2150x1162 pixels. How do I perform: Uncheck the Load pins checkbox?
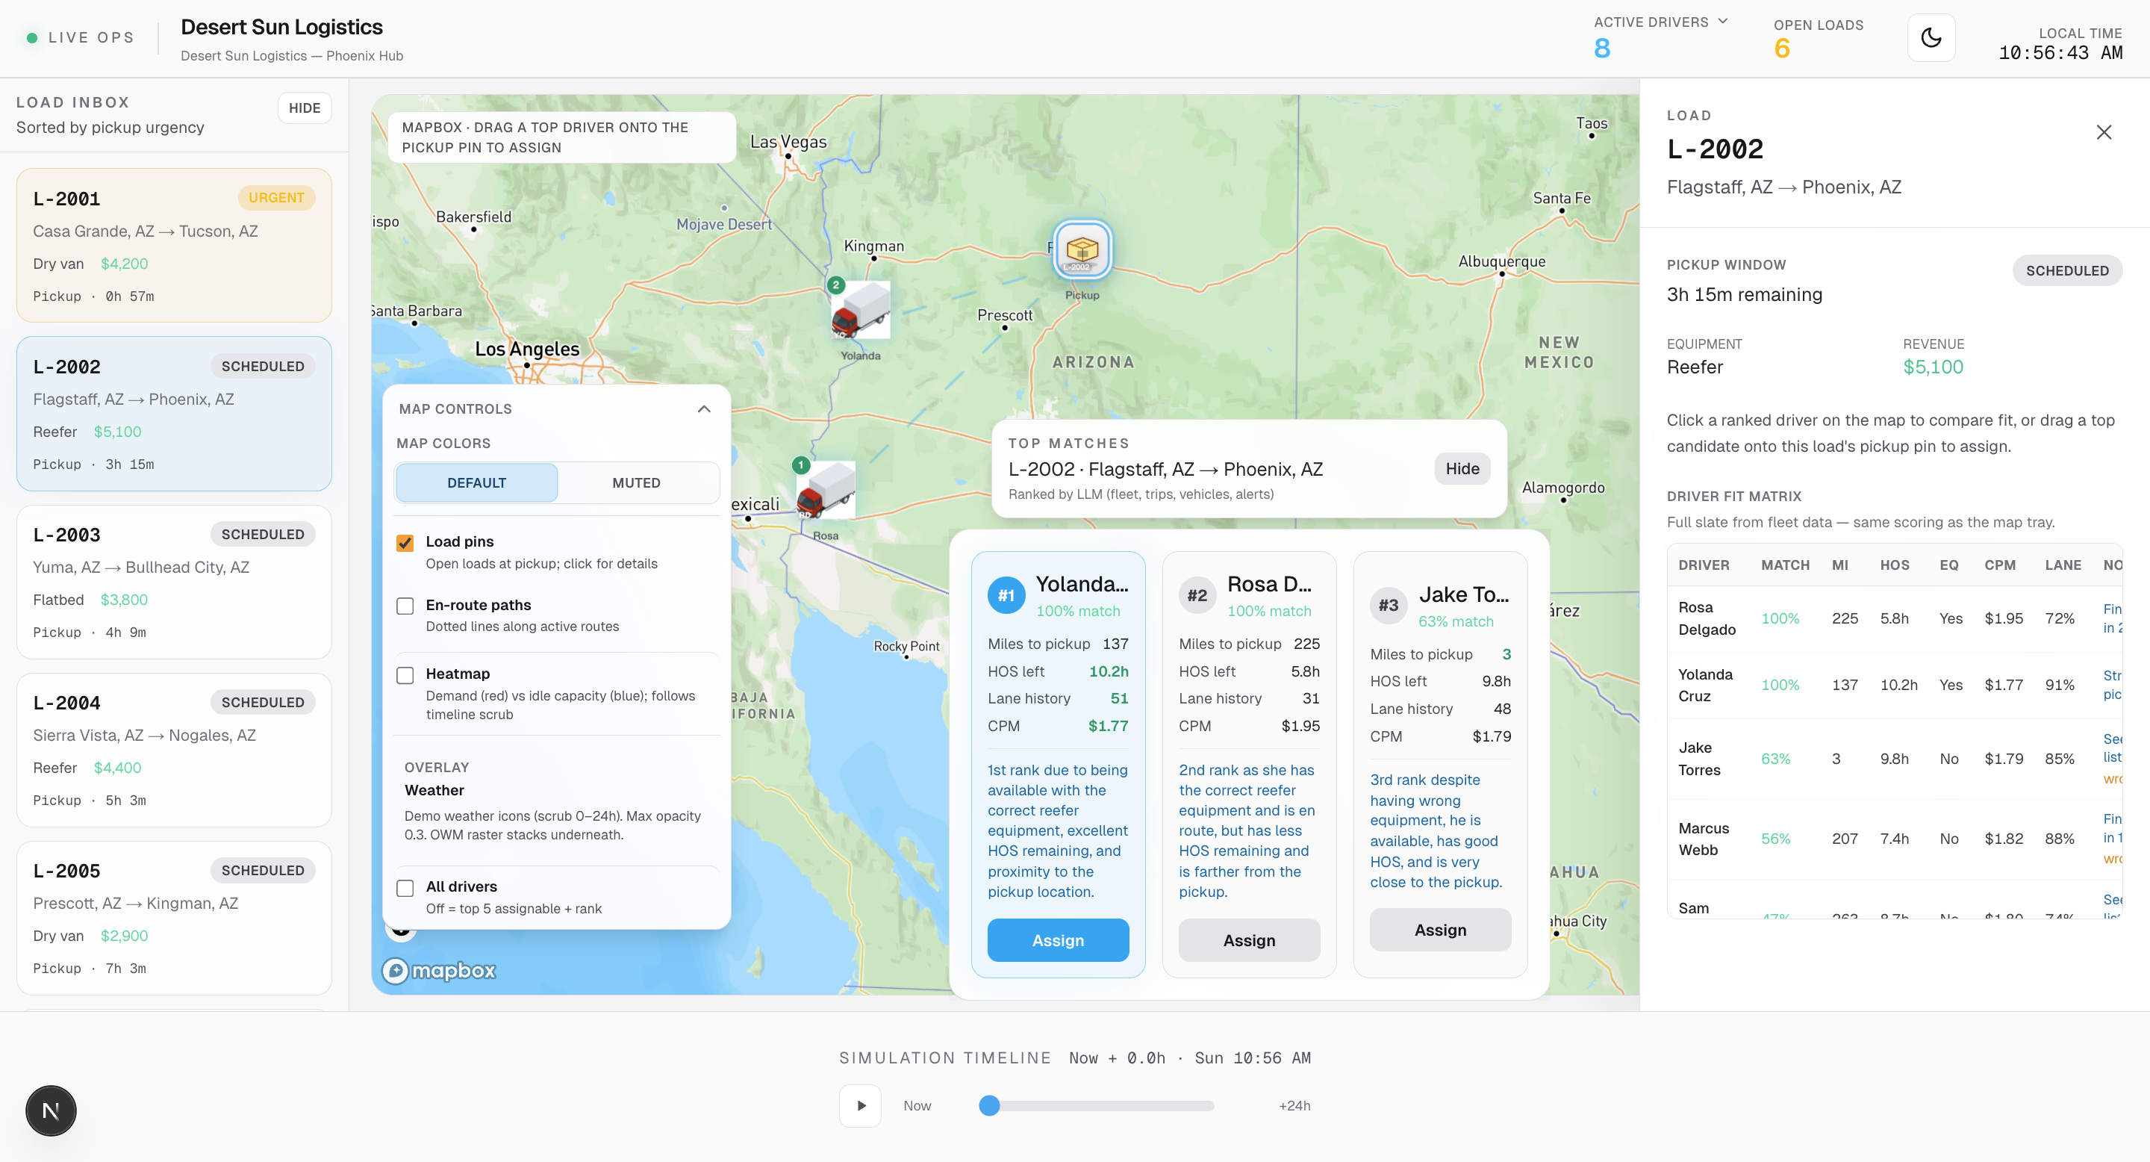pyautogui.click(x=405, y=543)
